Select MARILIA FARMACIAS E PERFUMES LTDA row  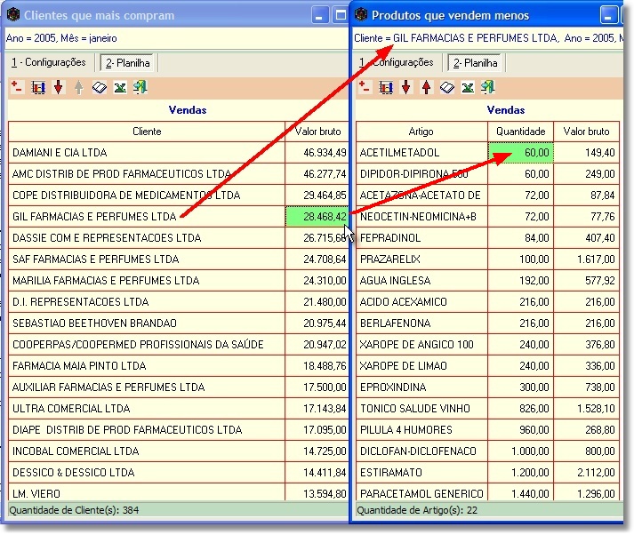(179, 281)
